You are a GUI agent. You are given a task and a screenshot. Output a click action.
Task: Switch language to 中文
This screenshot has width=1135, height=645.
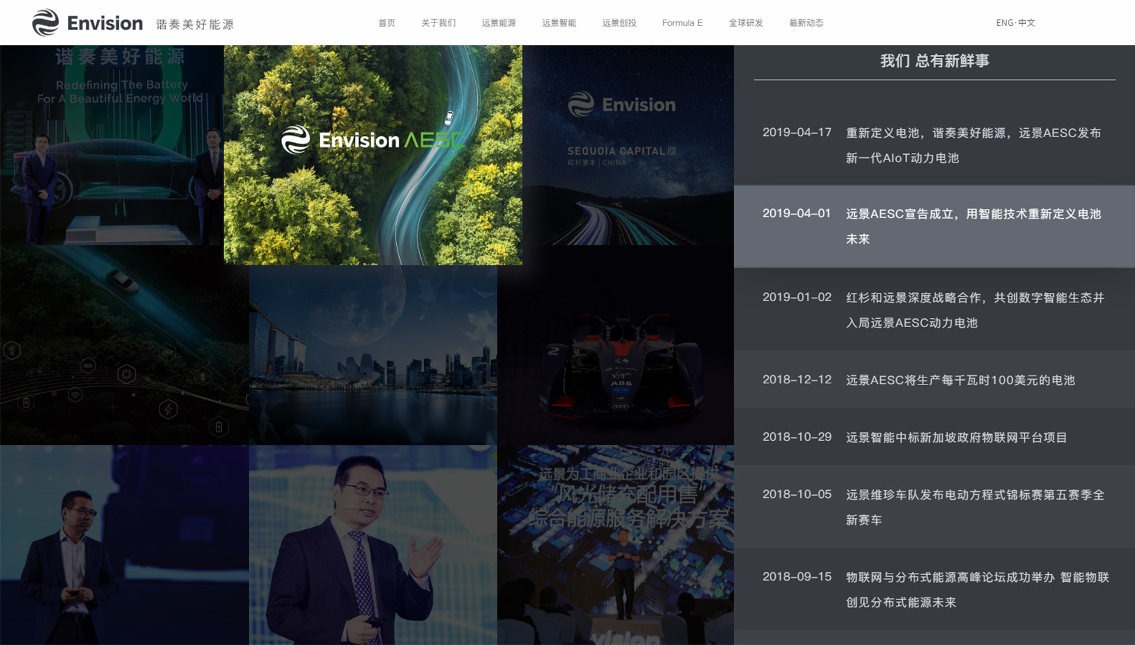click(1027, 23)
